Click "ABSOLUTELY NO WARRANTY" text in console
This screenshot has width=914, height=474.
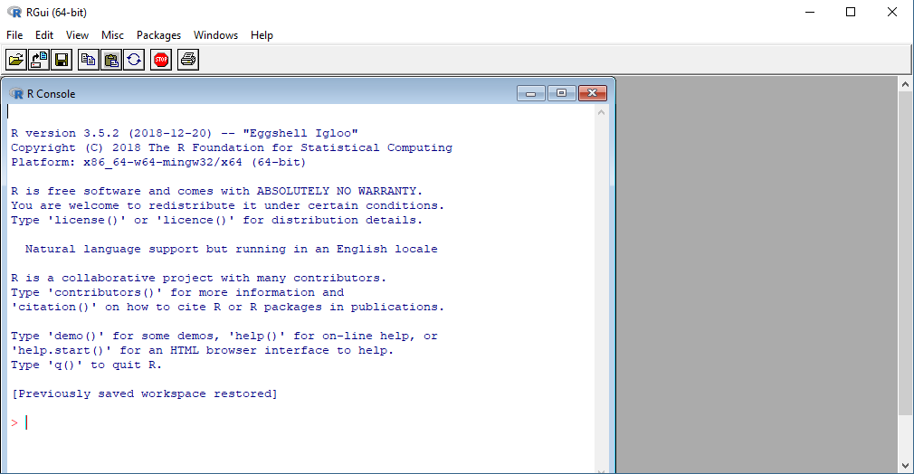pos(337,191)
